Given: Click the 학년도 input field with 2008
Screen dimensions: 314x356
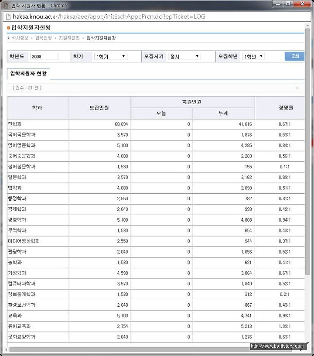Looking at the screenshot, I should pos(44,57).
